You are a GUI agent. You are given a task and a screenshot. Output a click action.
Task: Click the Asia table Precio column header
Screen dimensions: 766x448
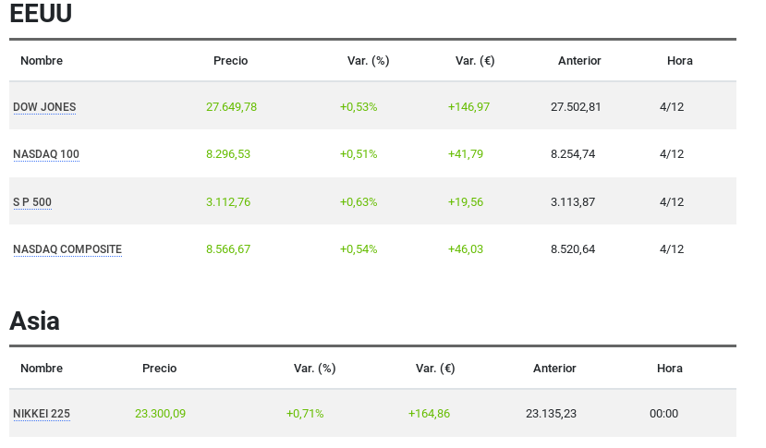point(159,369)
